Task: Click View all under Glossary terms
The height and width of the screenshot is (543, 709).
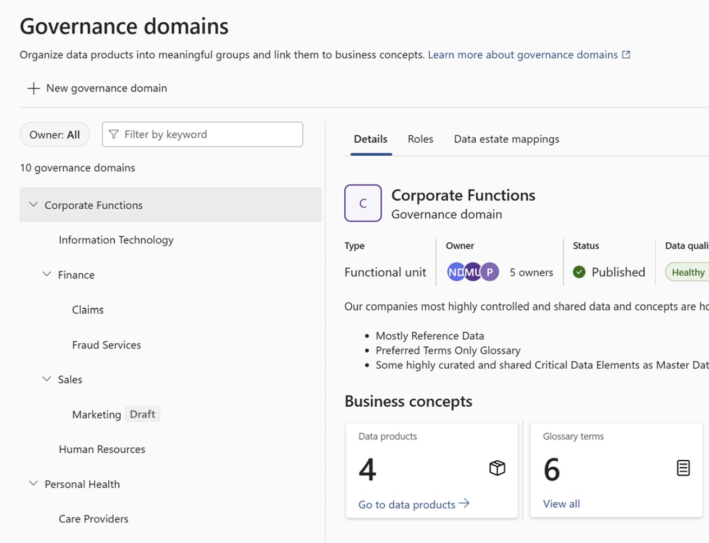Action: click(x=561, y=504)
